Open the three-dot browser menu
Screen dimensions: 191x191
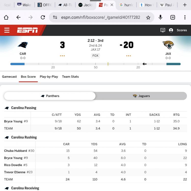click(185, 17)
